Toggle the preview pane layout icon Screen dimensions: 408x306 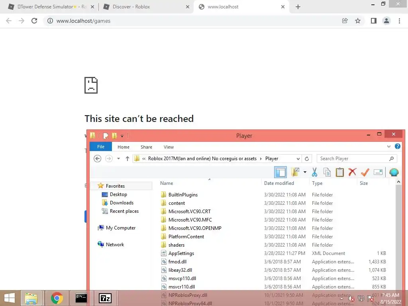(280, 172)
